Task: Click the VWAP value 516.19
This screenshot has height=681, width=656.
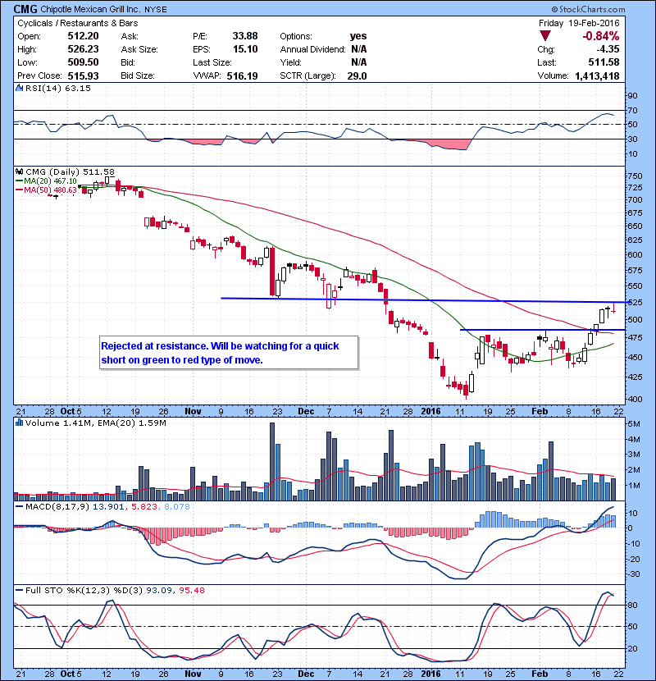Action: [x=242, y=76]
